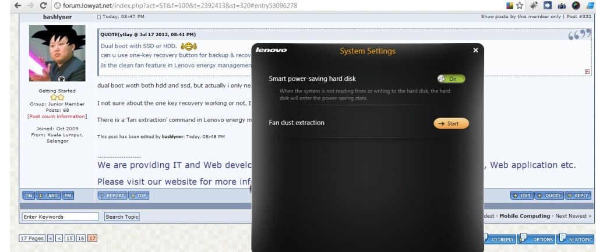Focus the Enter Keywords search field

coord(60,216)
